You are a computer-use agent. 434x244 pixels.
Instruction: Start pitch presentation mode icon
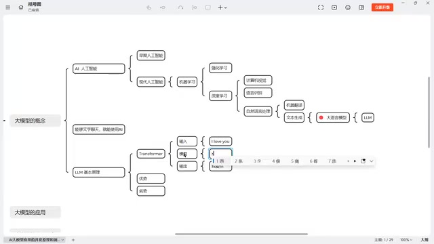tap(334, 7)
